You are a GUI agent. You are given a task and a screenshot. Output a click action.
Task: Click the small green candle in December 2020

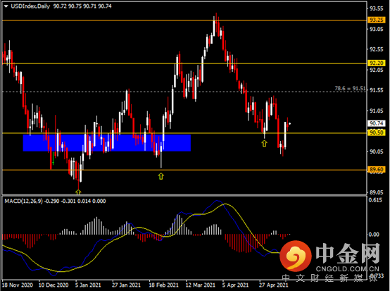click(53, 159)
